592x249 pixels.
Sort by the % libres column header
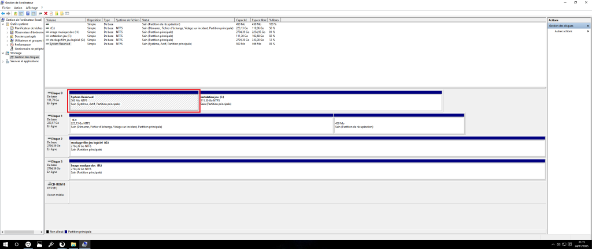(x=275, y=20)
